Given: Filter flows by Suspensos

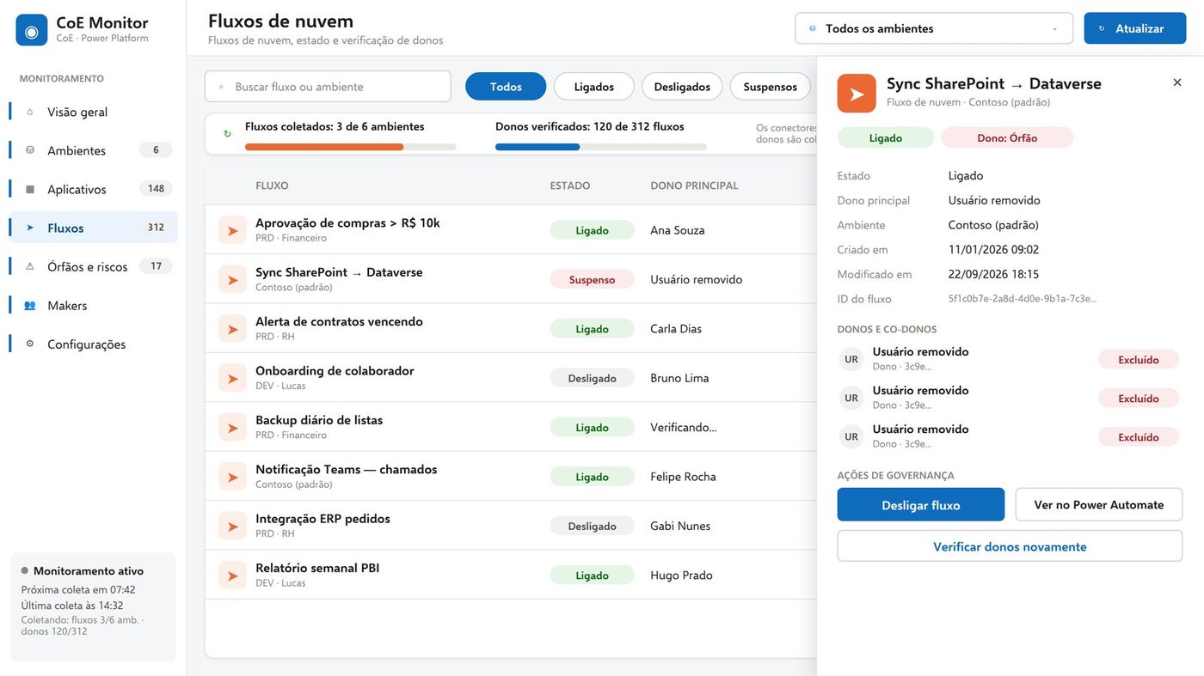Looking at the screenshot, I should [770, 87].
